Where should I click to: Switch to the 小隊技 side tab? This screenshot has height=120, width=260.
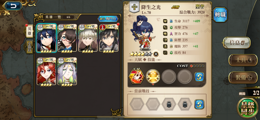pos(29,47)
